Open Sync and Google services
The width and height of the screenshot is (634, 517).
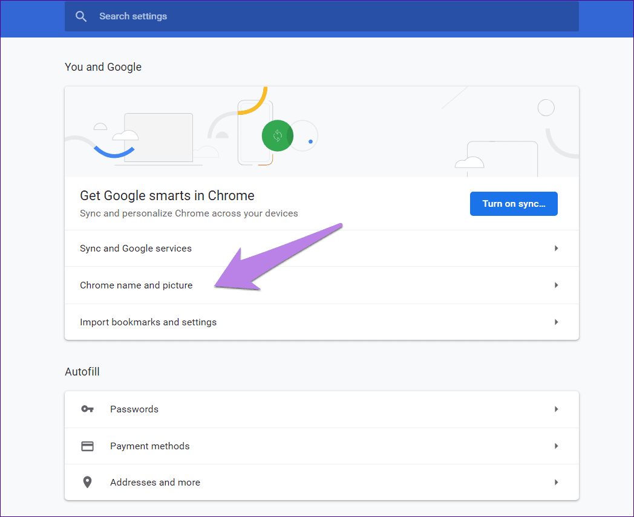tap(321, 248)
